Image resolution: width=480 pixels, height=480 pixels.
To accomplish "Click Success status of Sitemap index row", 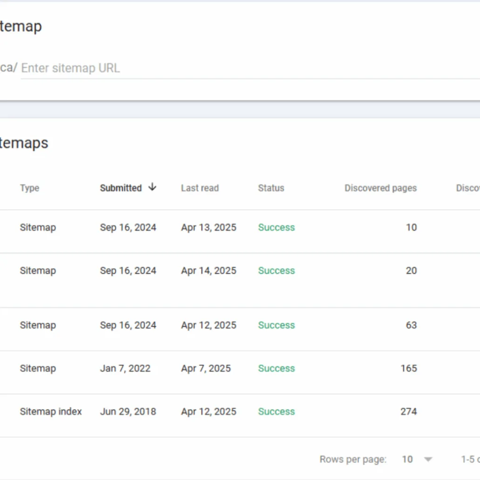I will coord(277,412).
